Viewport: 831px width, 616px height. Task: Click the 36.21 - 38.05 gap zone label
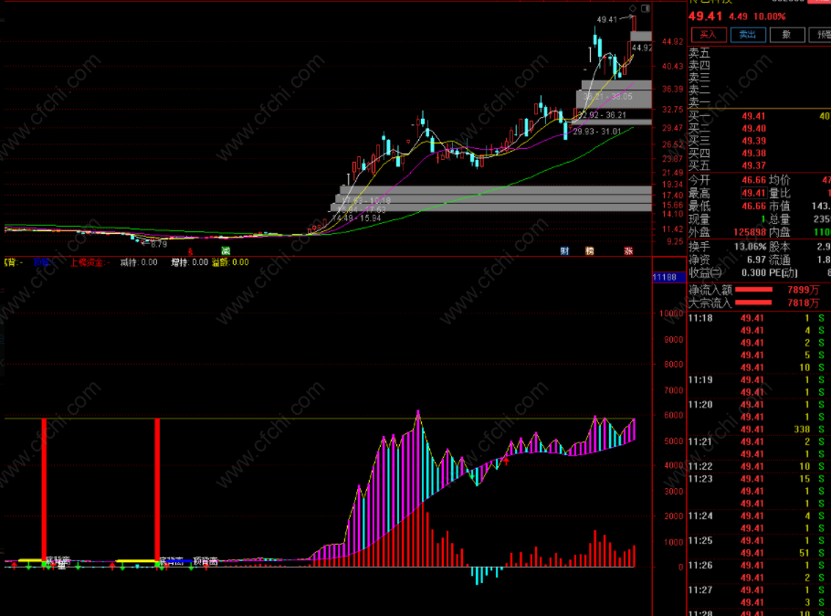608,97
